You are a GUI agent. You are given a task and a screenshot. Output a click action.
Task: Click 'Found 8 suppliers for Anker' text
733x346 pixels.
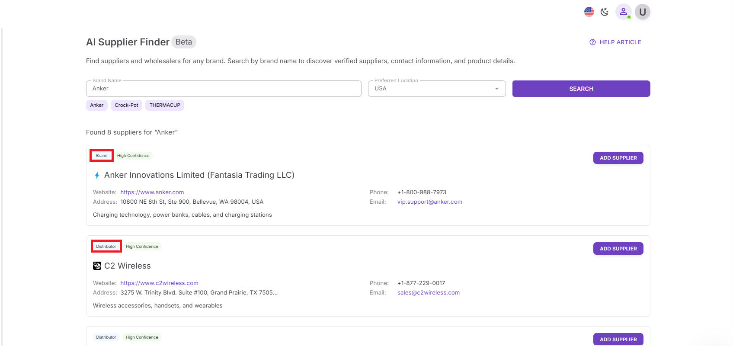(x=132, y=132)
